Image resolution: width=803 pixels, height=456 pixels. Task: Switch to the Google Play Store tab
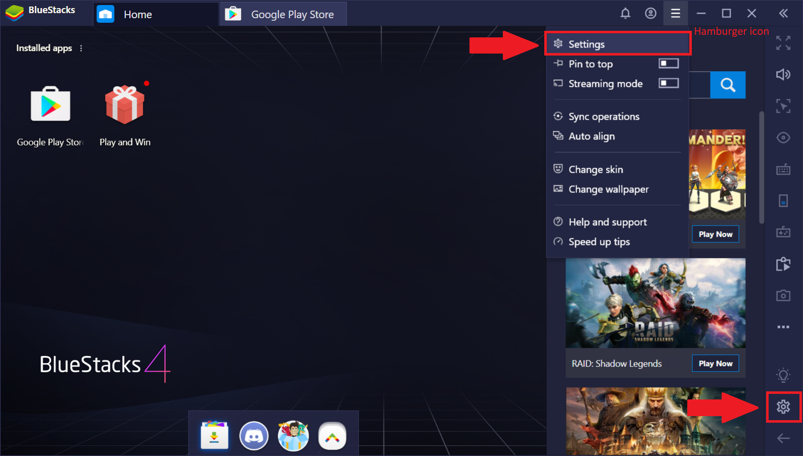pyautogui.click(x=284, y=14)
